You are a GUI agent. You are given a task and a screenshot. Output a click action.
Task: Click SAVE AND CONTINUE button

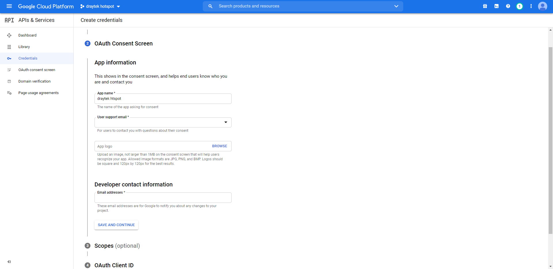116,225
